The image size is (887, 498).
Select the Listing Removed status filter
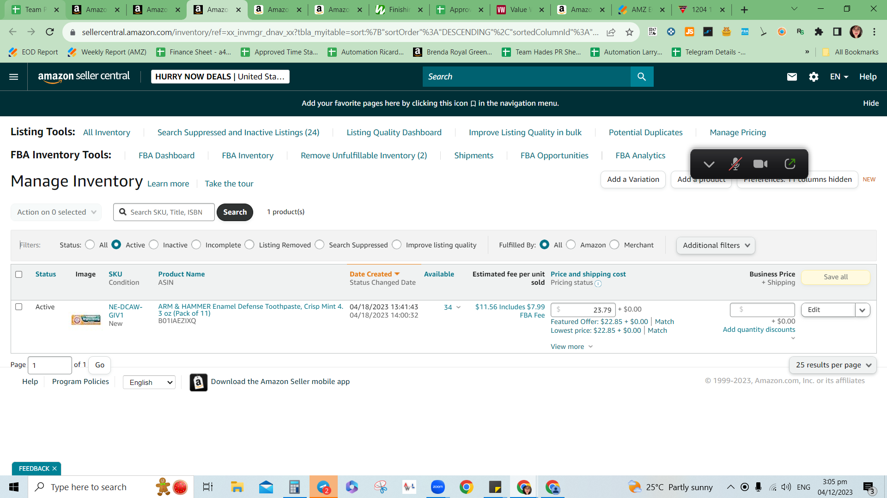tap(249, 245)
